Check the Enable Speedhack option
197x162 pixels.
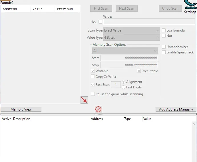[164, 52]
